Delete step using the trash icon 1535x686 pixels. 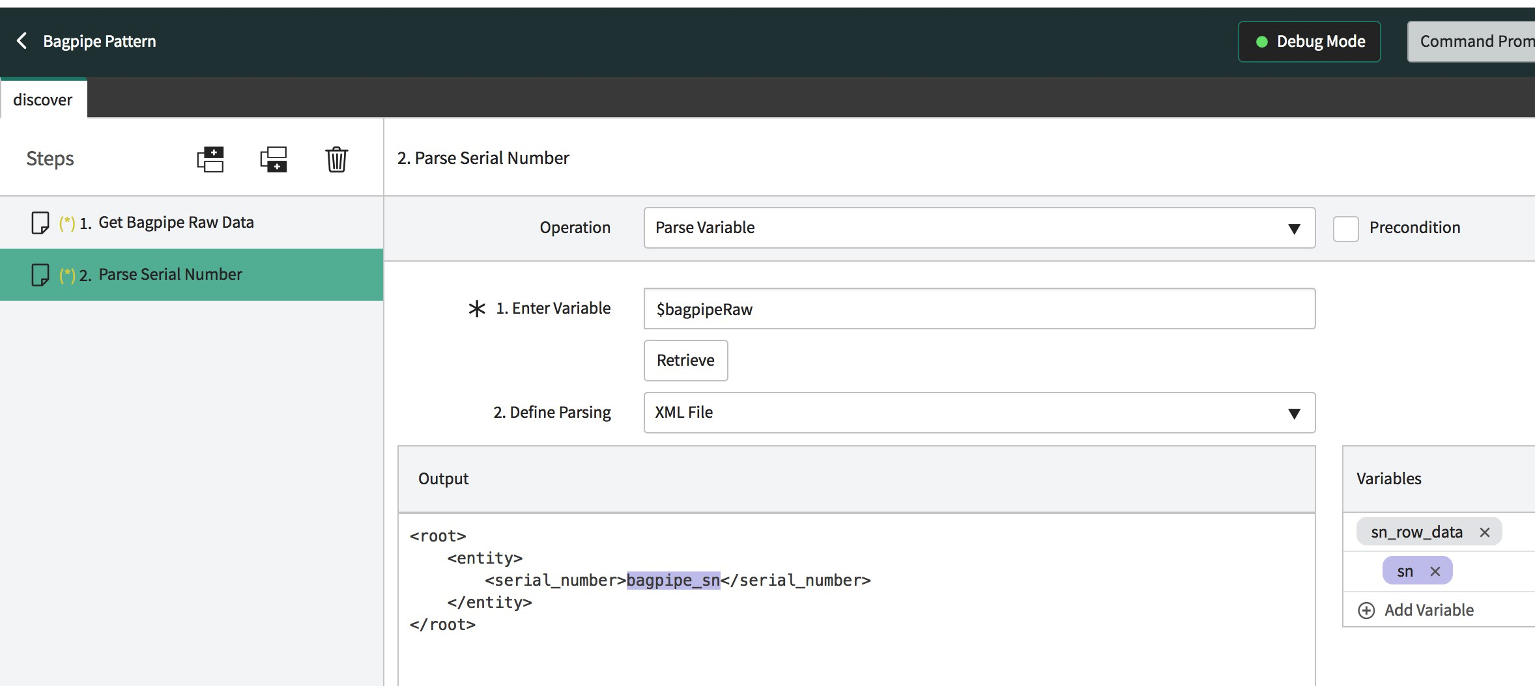tap(337, 159)
